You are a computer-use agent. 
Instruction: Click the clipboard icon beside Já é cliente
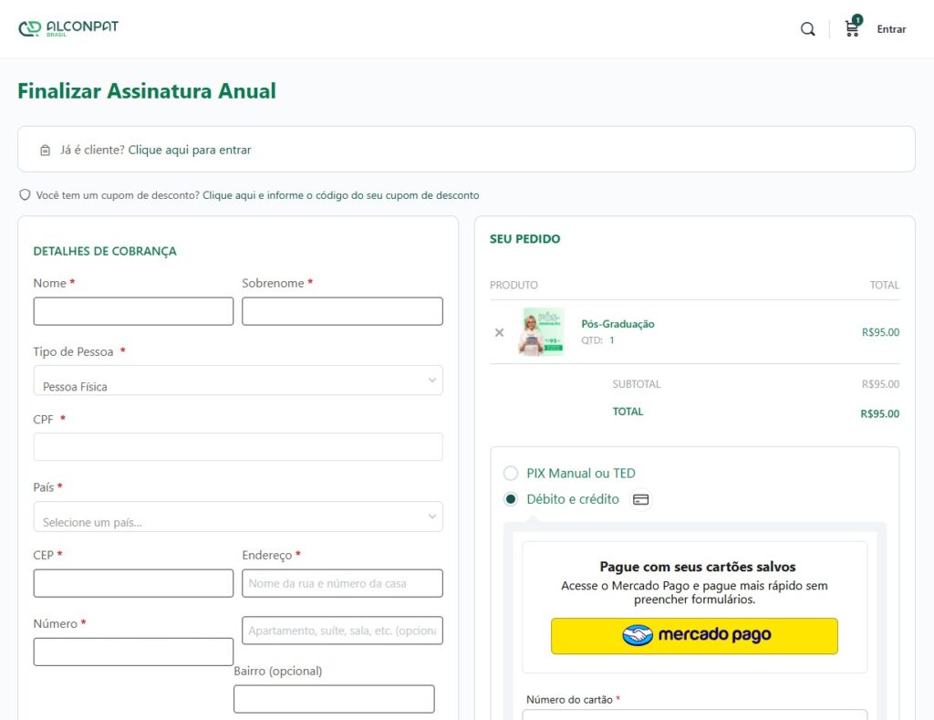(46, 151)
